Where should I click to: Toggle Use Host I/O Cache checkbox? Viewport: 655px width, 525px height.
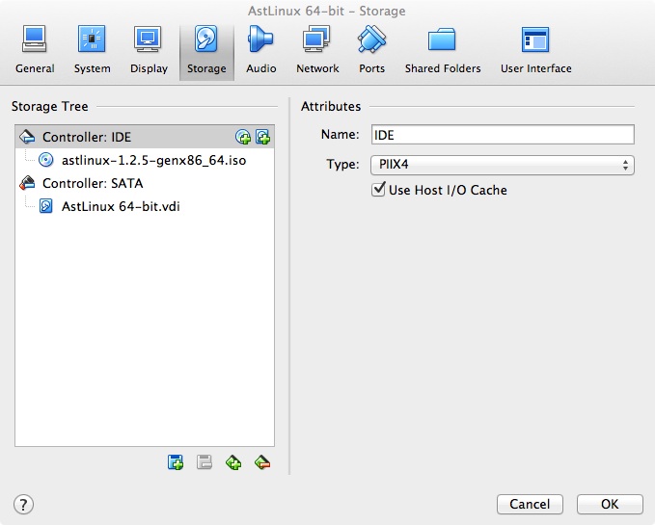coord(378,190)
